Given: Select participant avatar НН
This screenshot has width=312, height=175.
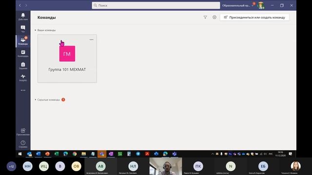Looking at the screenshot, I should (x=28, y=166).
